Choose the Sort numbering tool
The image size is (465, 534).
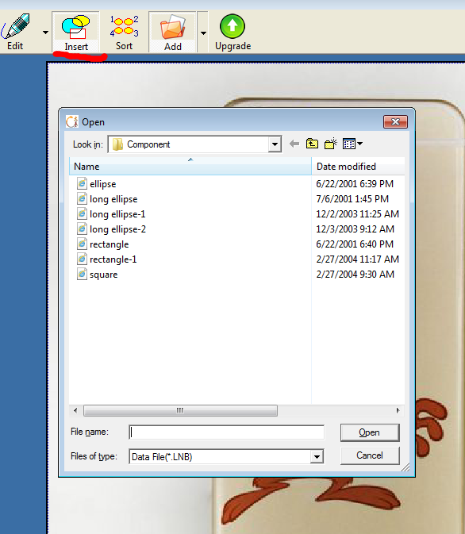(x=124, y=32)
